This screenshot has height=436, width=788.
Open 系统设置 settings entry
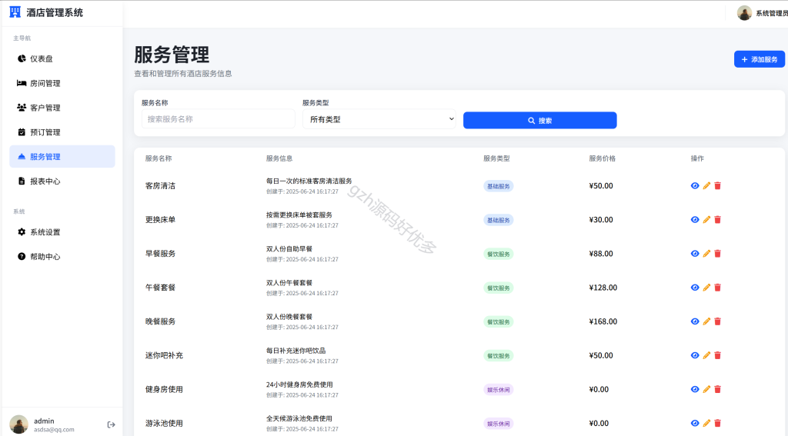[x=62, y=232]
